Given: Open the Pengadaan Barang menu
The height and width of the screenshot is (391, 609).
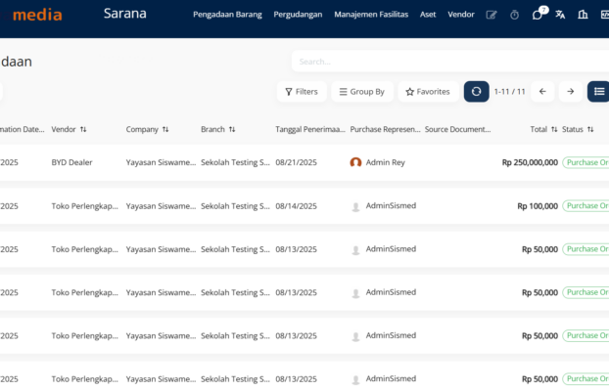Looking at the screenshot, I should point(227,15).
